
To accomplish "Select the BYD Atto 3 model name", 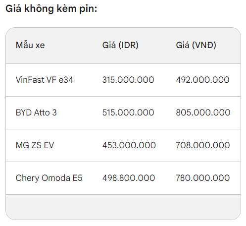I will pyautogui.click(x=36, y=113).
